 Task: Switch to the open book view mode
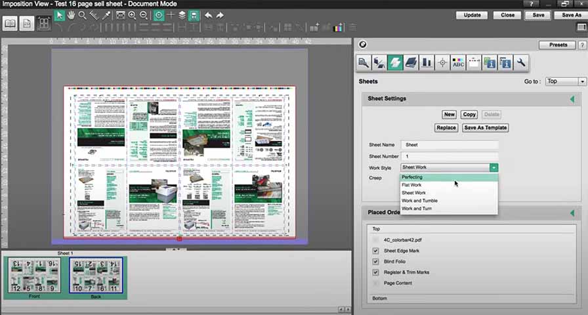pyautogui.click(x=10, y=24)
